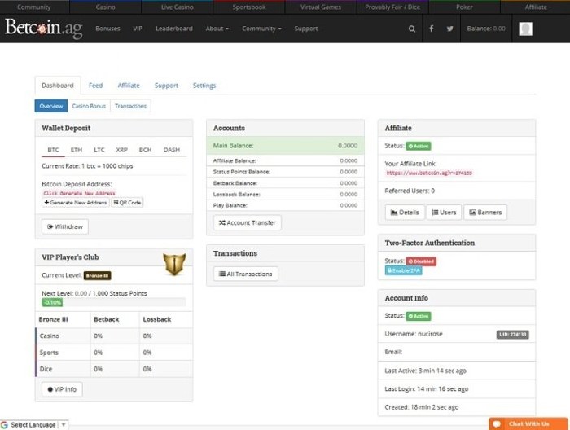Open All Transactions list

click(x=246, y=274)
